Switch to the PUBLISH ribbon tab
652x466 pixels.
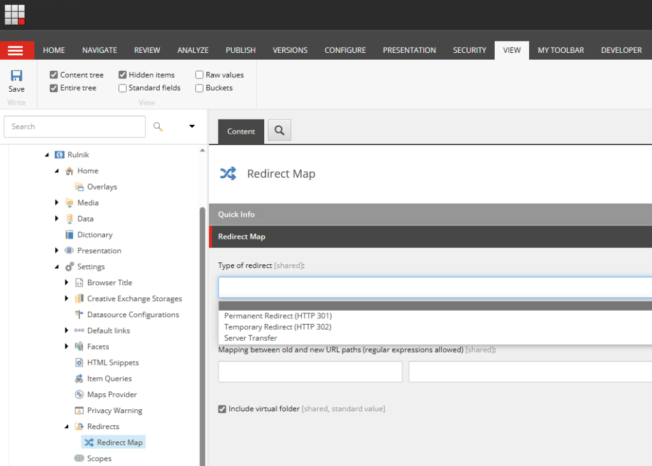(x=240, y=50)
